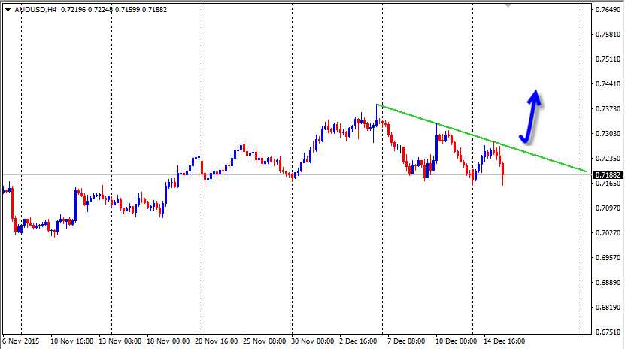Screen dimensions: 625x349
Task: Click the 0.70270 price axis label
Action: [x=608, y=232]
